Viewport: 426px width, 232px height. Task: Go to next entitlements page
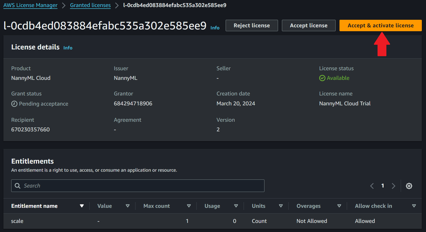click(x=393, y=186)
